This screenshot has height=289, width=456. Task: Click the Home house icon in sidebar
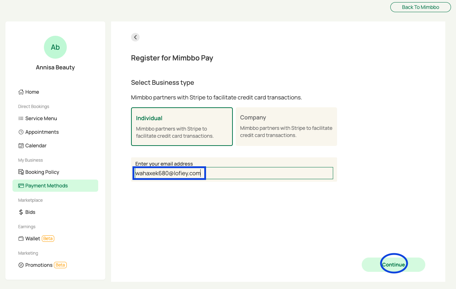coord(21,92)
